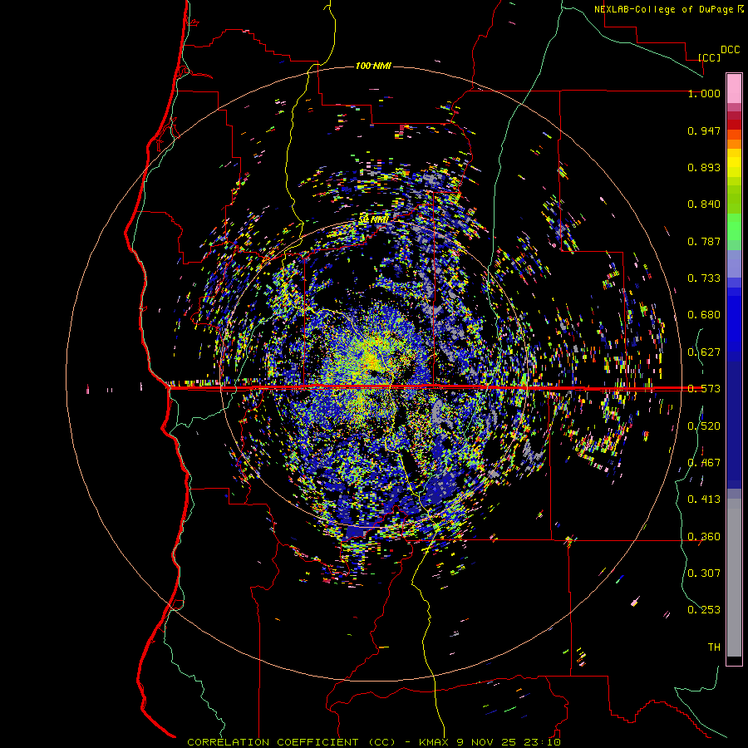Screen dimensions: 748x748
Task: Click the NEXLAB-College of DuPage label
Action: click(663, 9)
